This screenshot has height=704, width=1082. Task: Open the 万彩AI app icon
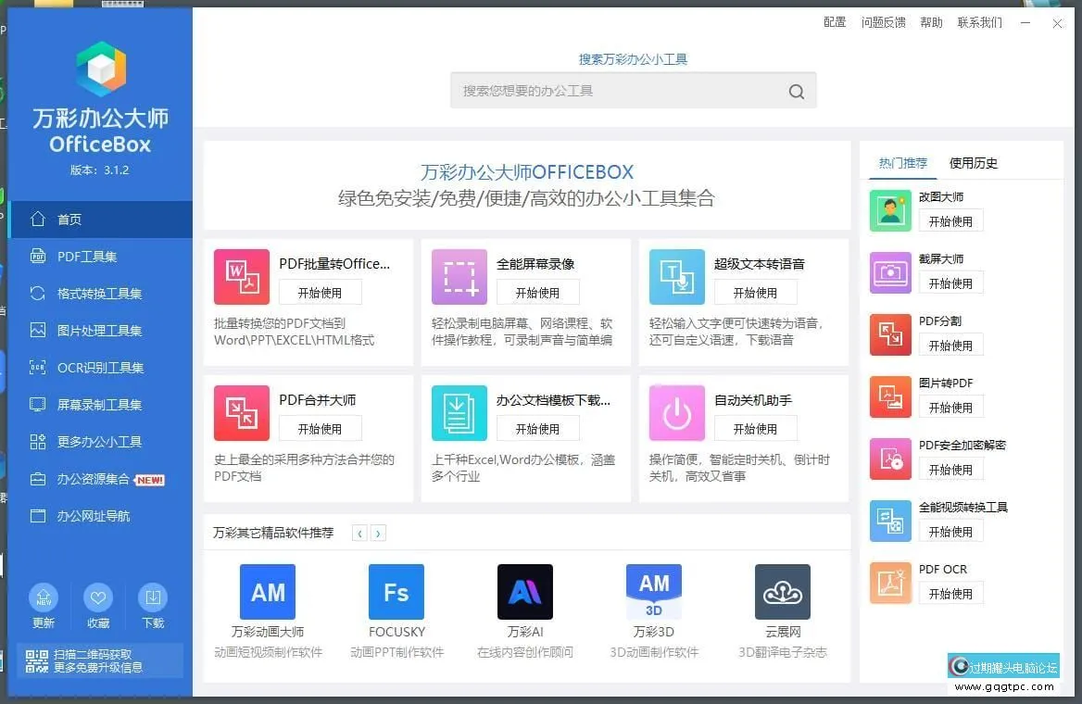coord(525,592)
